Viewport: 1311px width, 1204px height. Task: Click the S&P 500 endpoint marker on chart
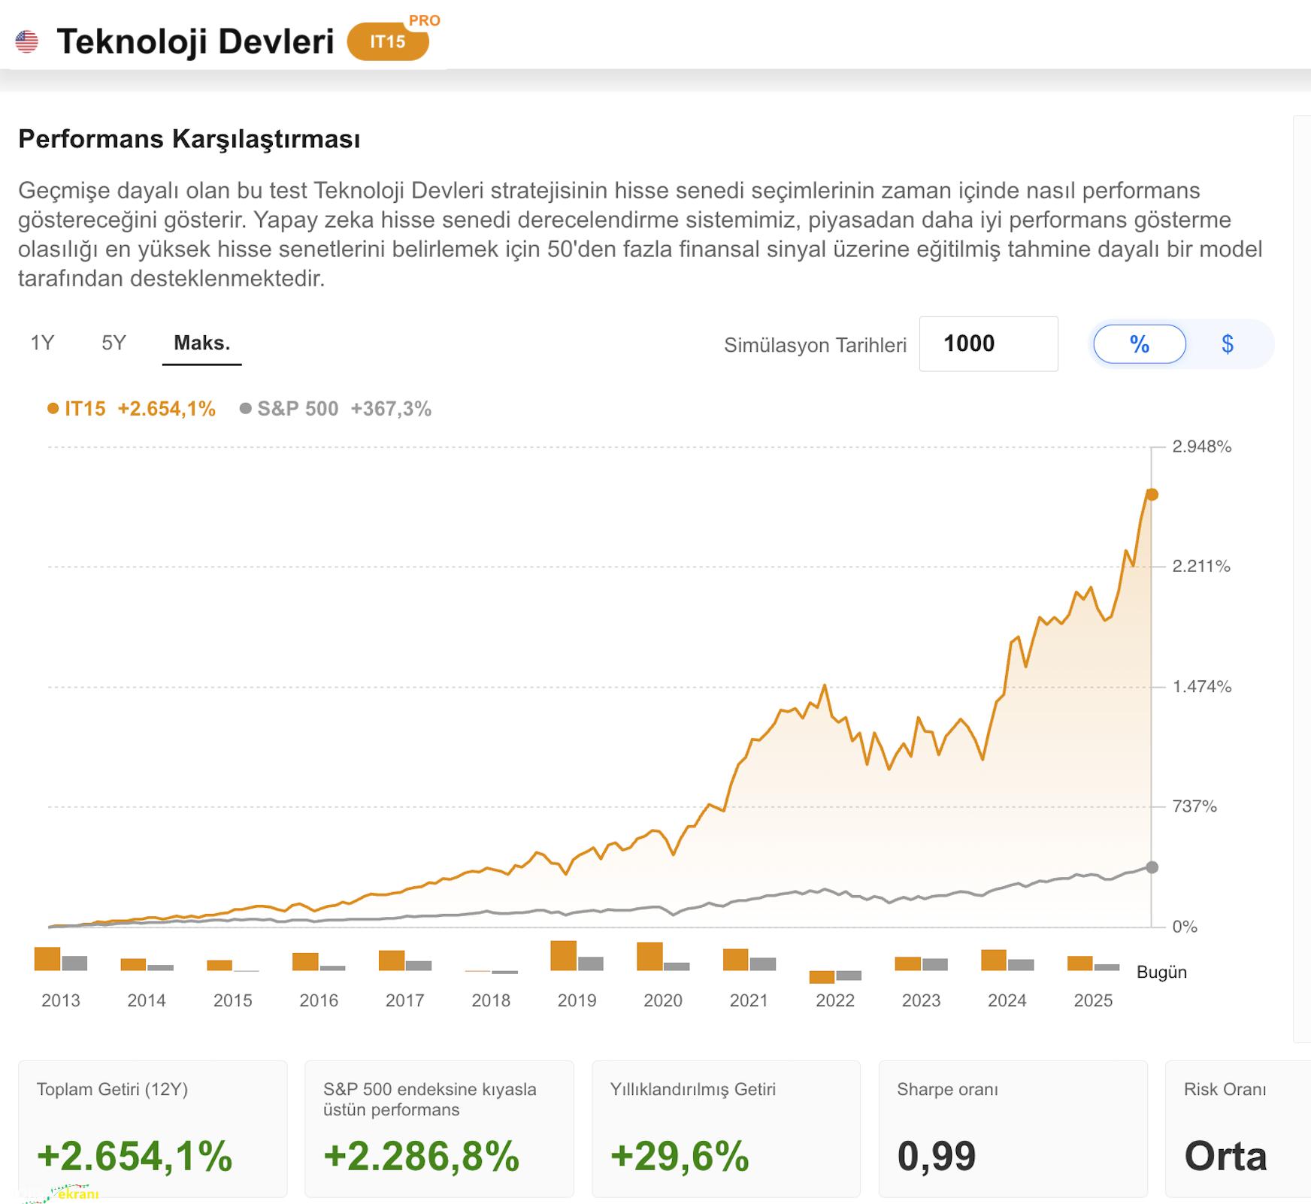click(1152, 867)
